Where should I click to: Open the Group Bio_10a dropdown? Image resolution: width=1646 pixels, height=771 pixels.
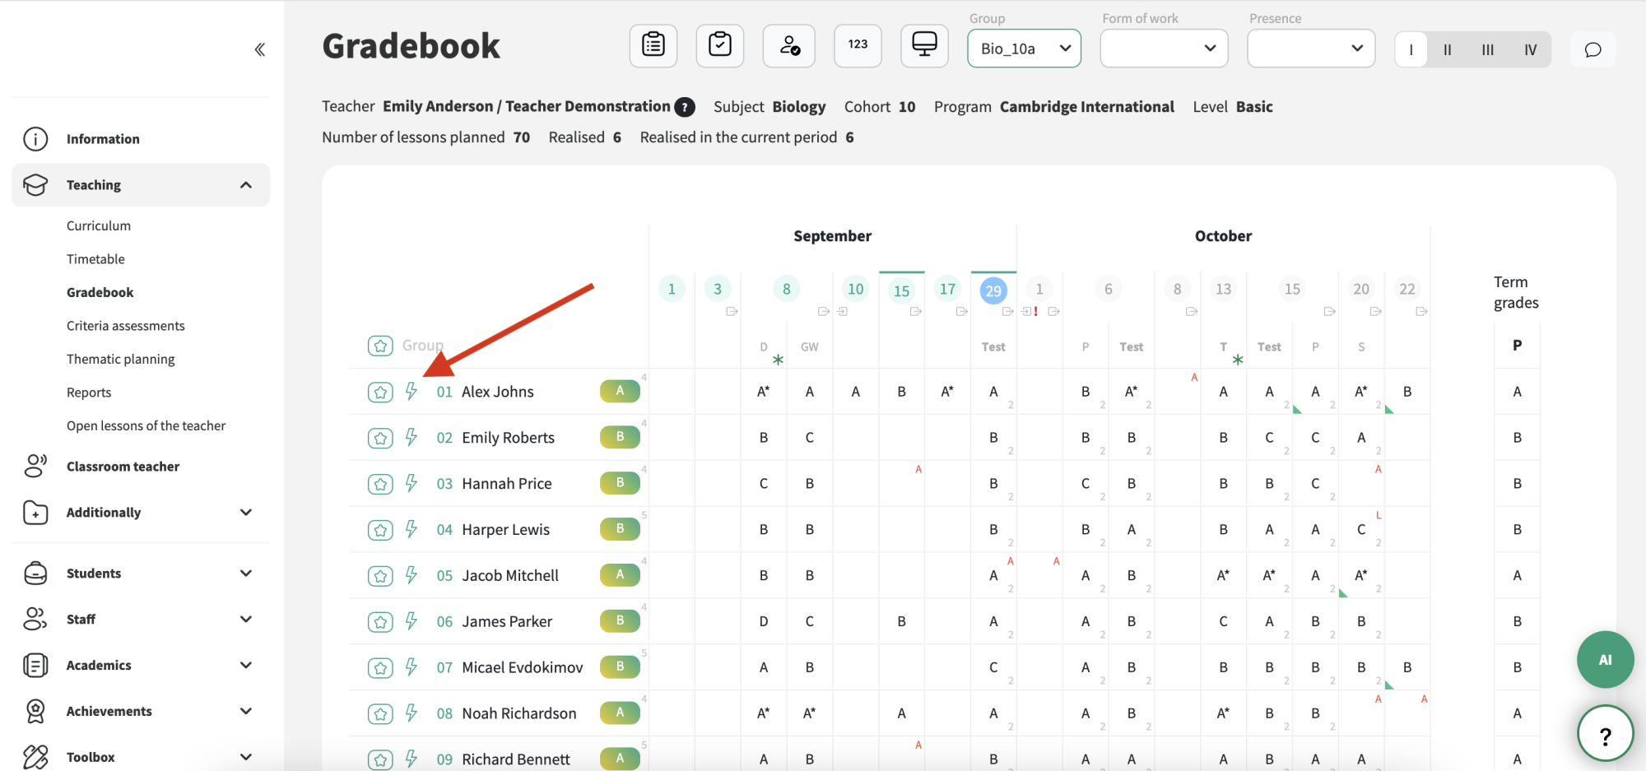[1024, 49]
